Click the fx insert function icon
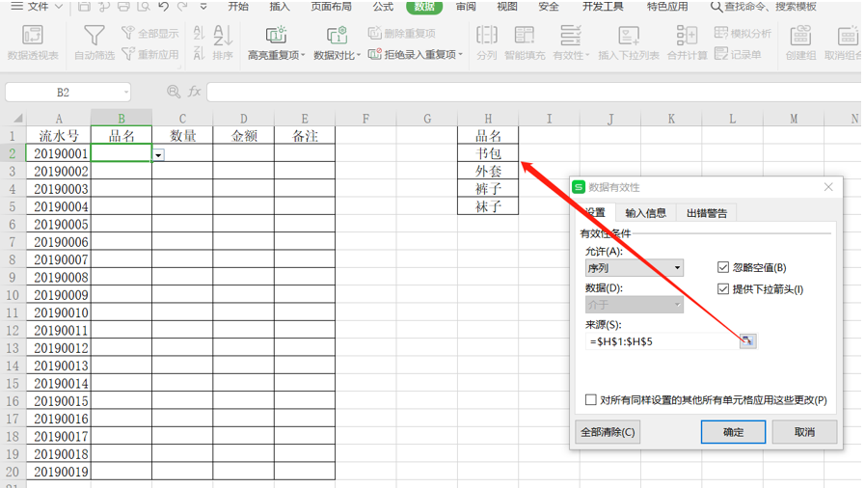 point(194,92)
